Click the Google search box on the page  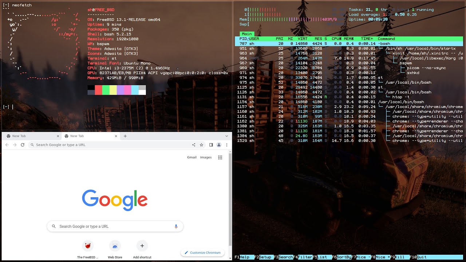115,226
